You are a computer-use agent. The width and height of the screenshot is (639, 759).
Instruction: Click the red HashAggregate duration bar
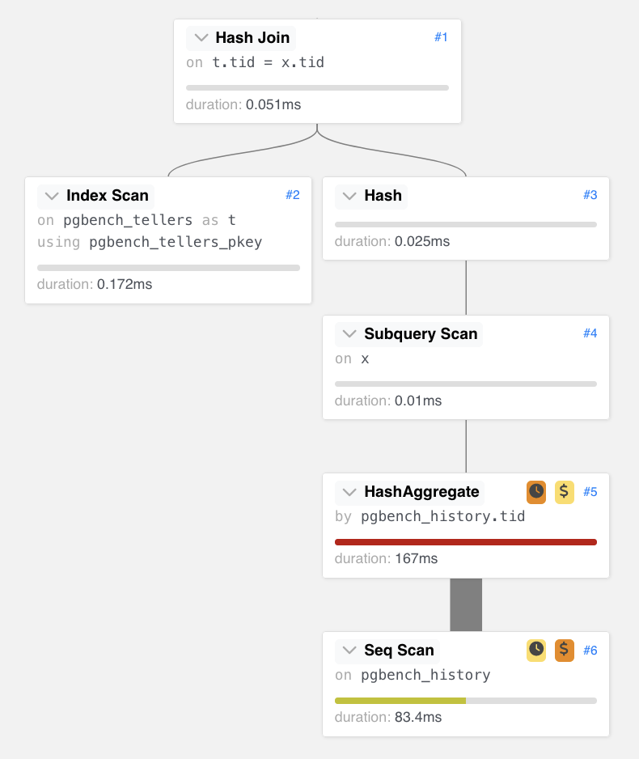tap(466, 542)
